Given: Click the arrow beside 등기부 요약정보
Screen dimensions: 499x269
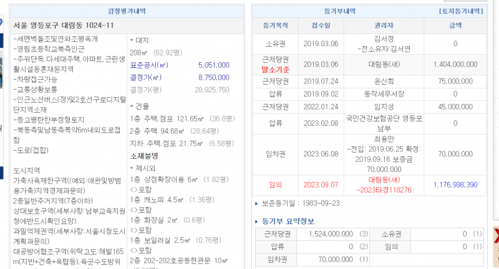Looking at the screenshot, I should coord(257,221).
